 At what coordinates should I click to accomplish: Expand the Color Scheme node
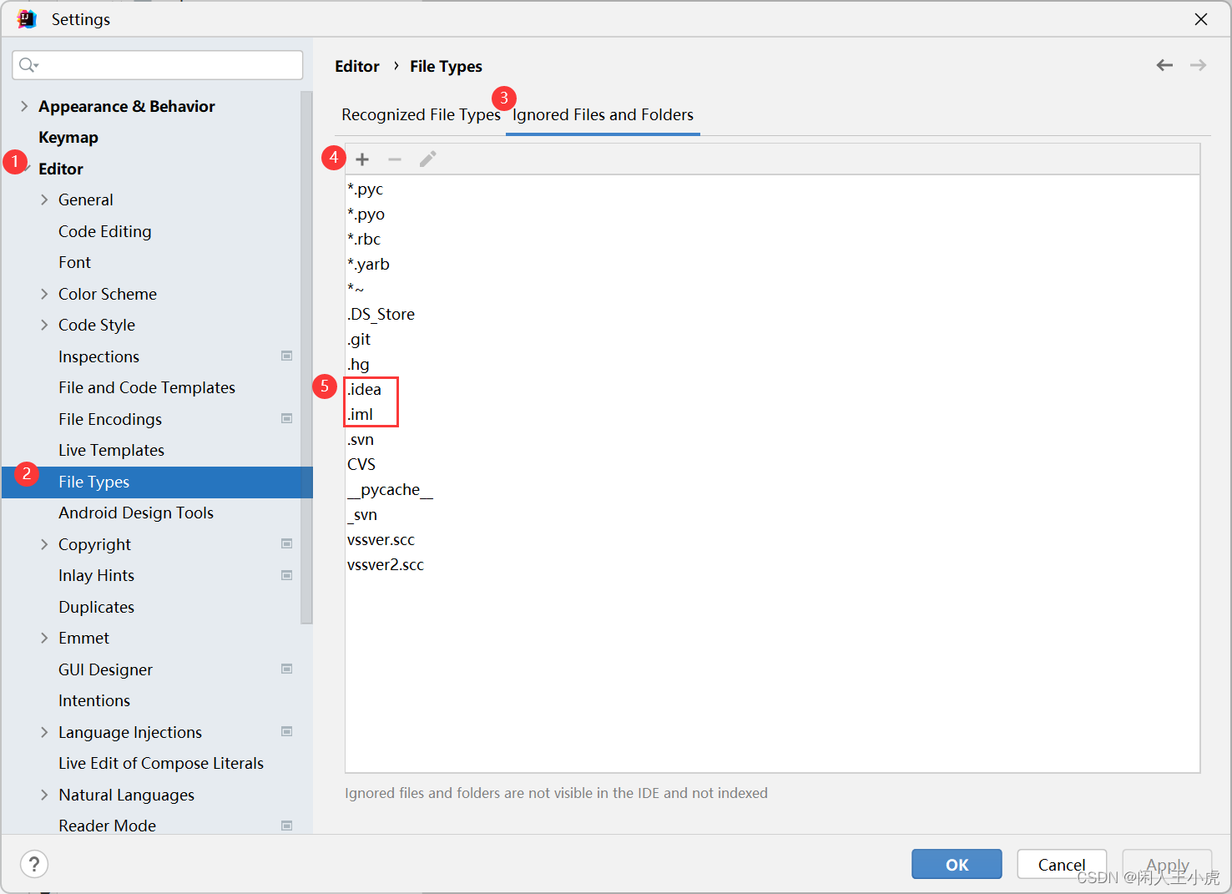[x=44, y=294]
